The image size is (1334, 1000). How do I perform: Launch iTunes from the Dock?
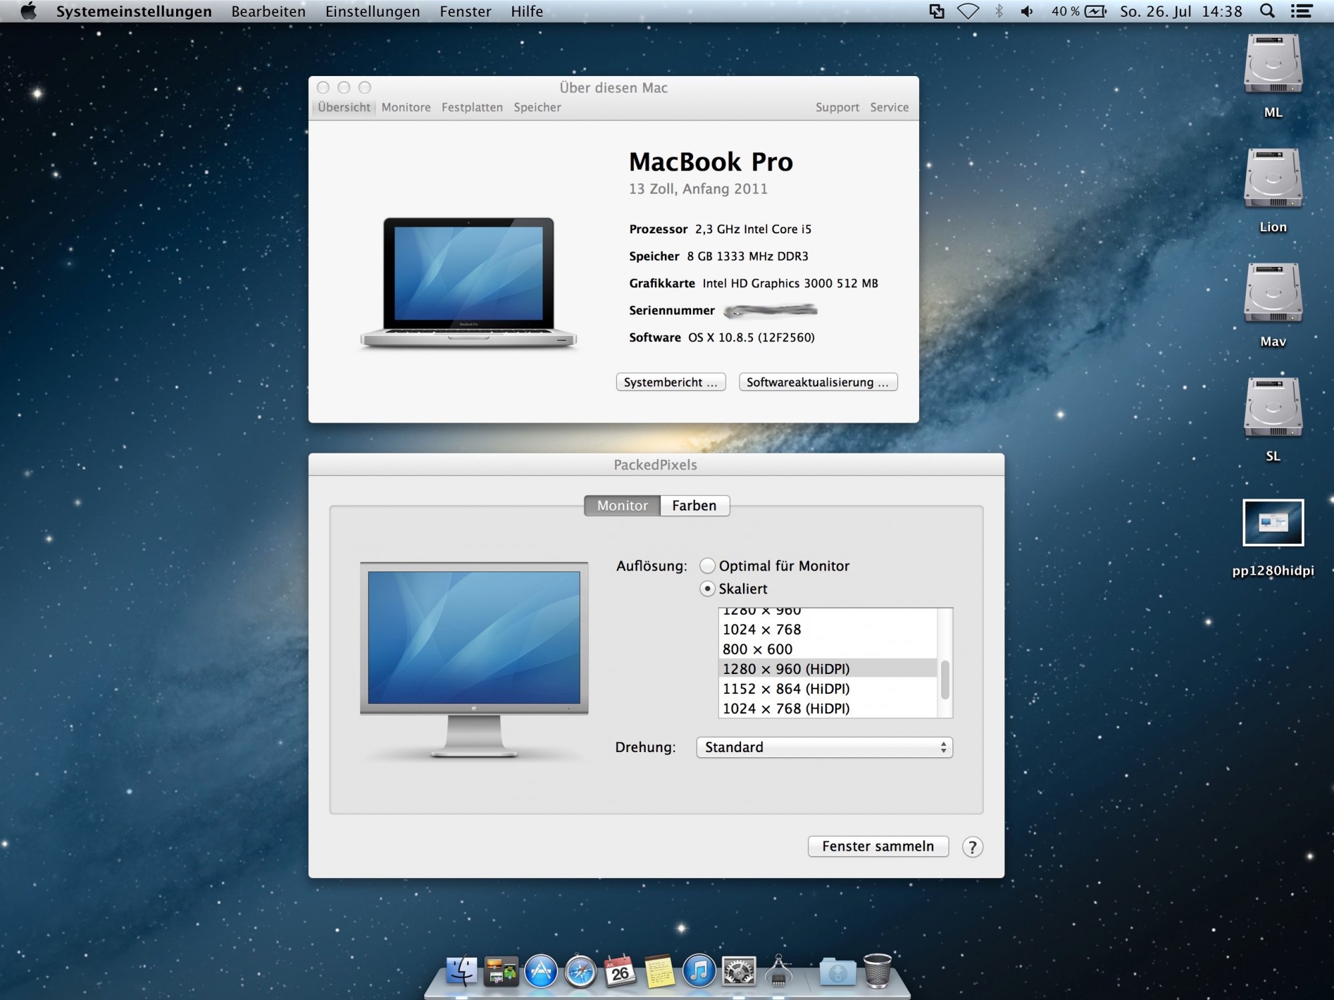[x=699, y=971]
